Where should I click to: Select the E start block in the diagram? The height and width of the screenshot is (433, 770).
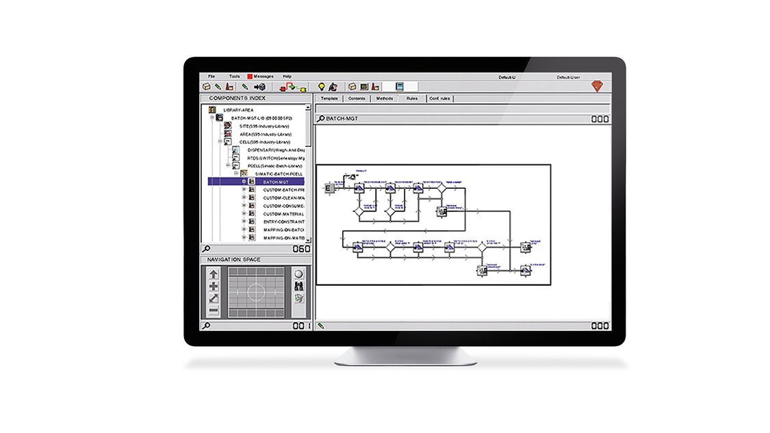(x=329, y=188)
